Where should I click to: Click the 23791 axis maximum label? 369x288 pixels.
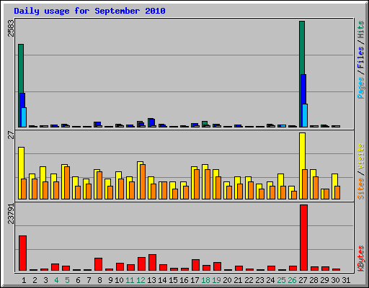(11, 214)
